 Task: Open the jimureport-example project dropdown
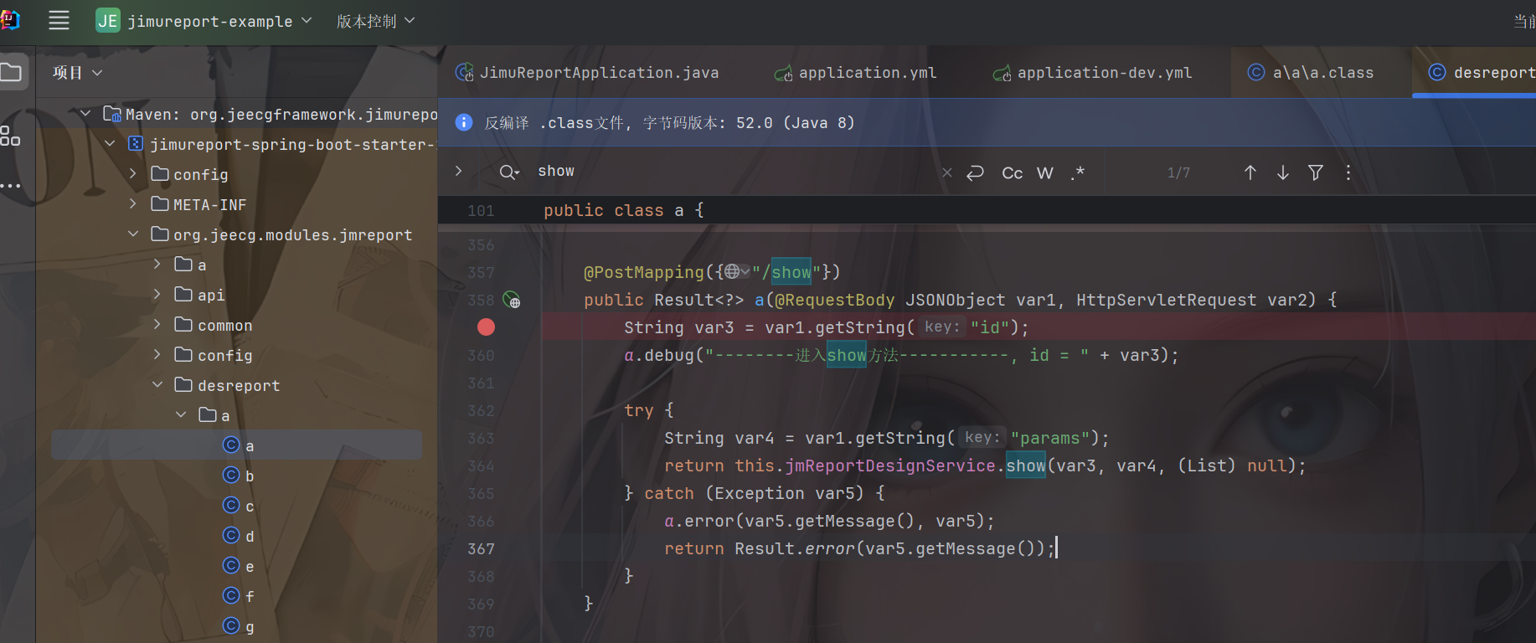click(x=204, y=21)
